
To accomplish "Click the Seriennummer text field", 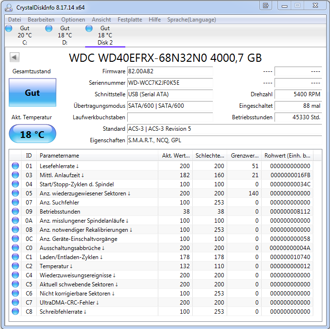I will (170, 83).
